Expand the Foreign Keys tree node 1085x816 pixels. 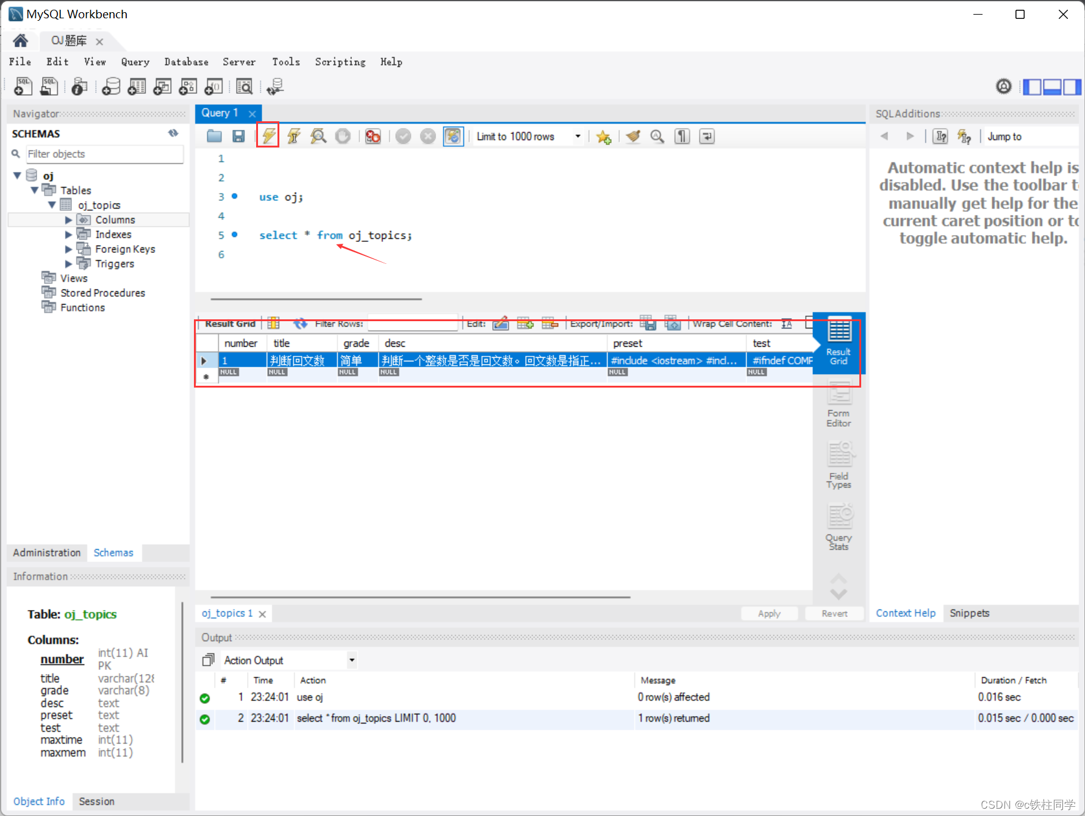(x=68, y=249)
